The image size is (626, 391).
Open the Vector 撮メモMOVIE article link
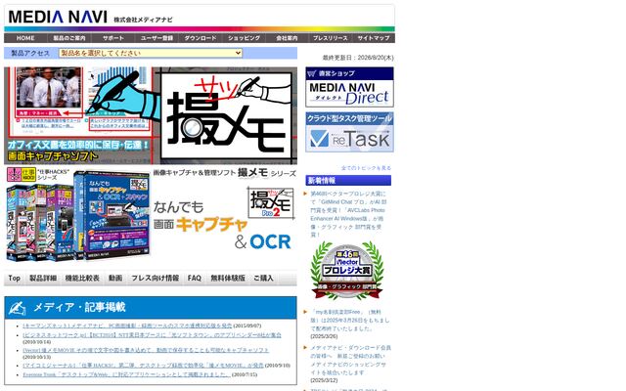[x=146, y=350]
